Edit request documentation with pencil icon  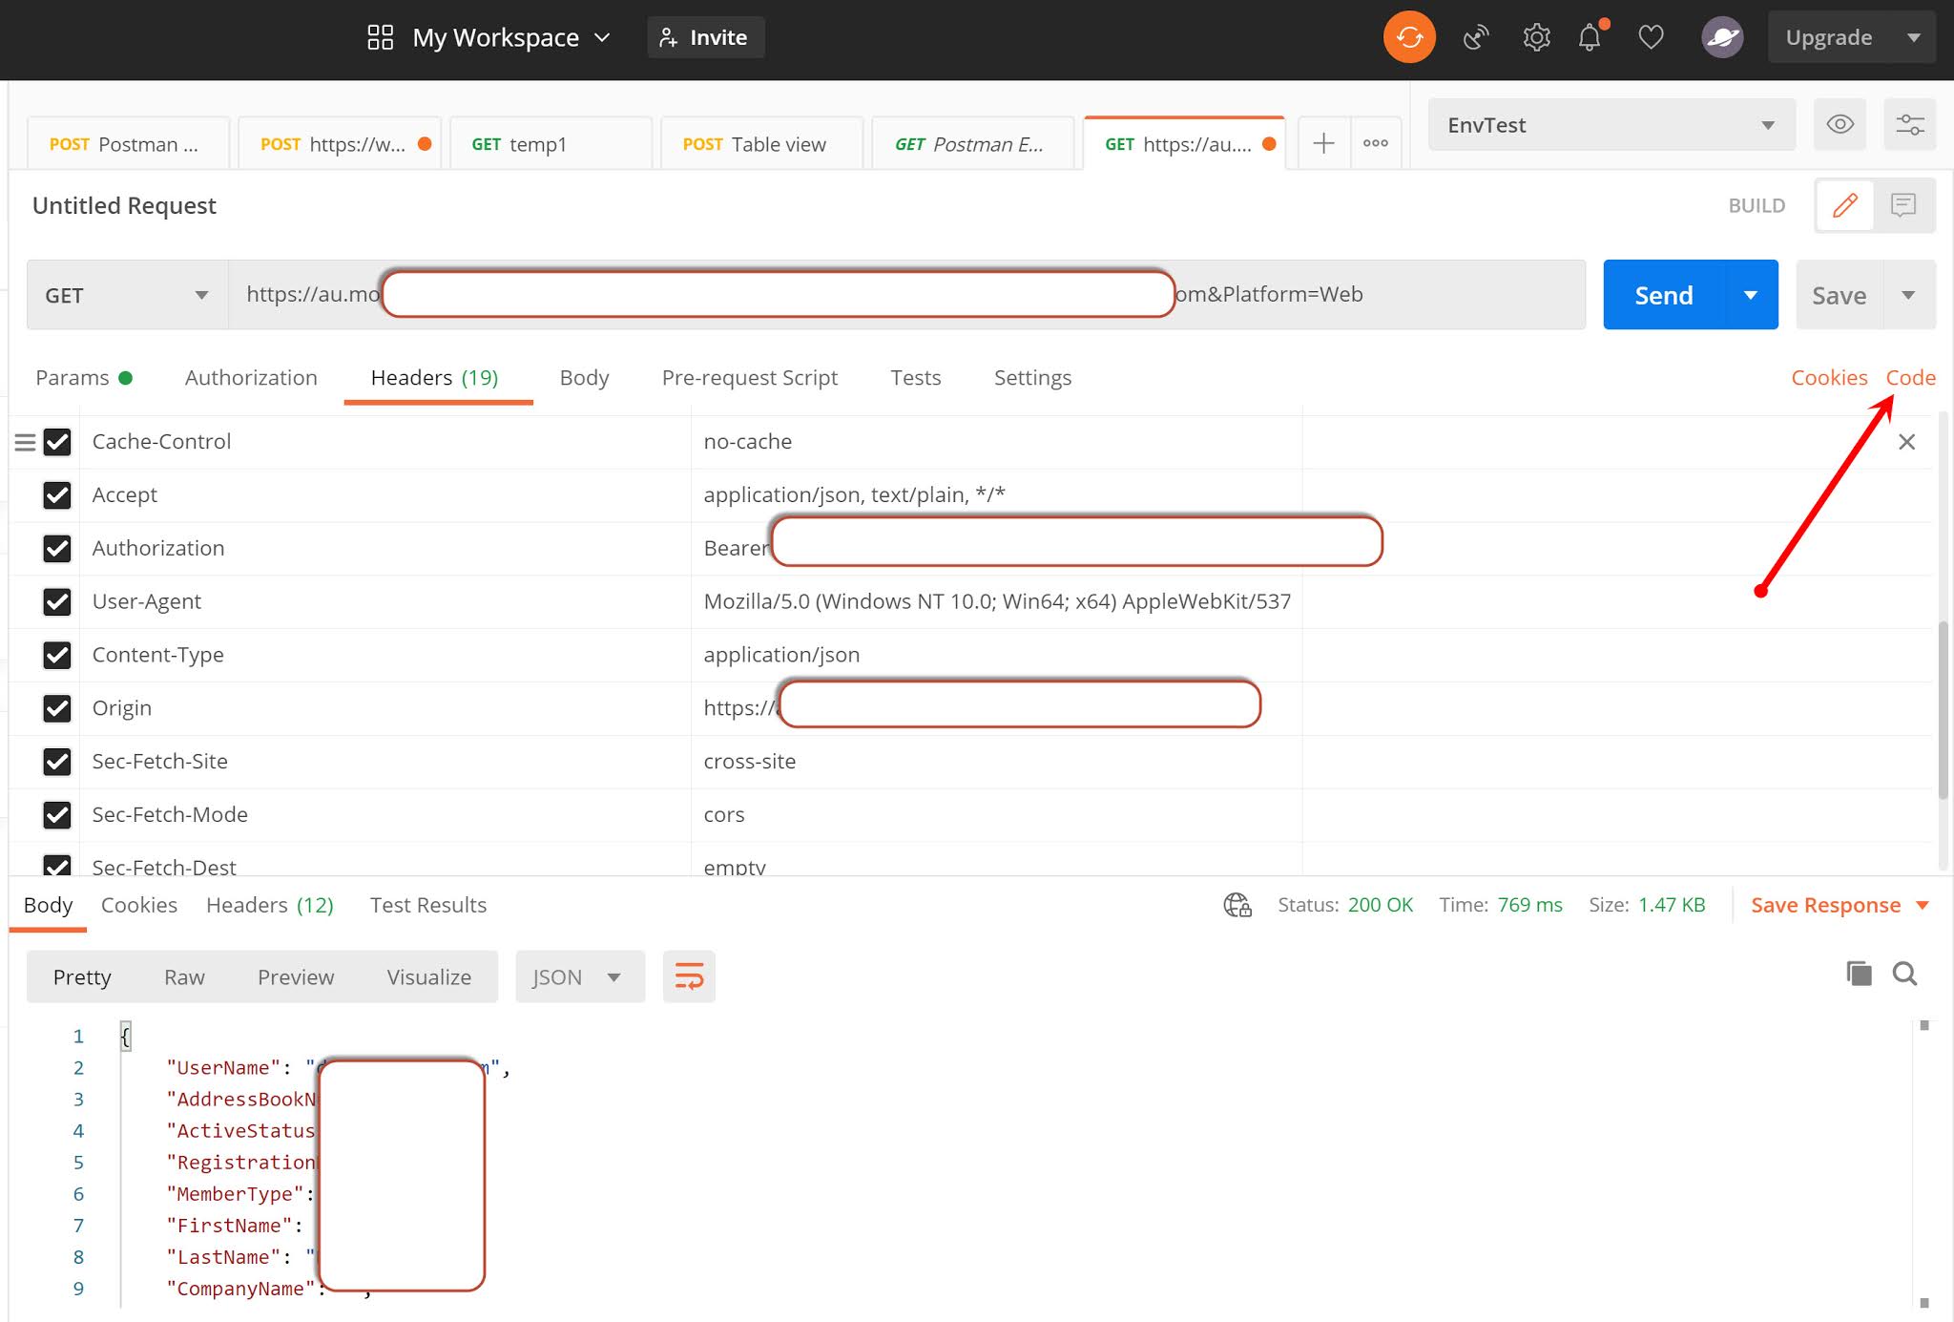click(x=1844, y=205)
